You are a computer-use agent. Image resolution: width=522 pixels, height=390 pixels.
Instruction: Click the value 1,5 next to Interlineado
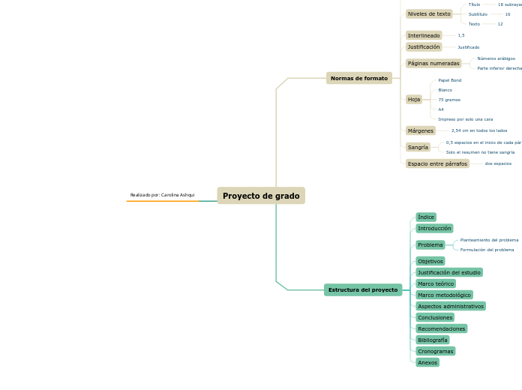(x=461, y=35)
